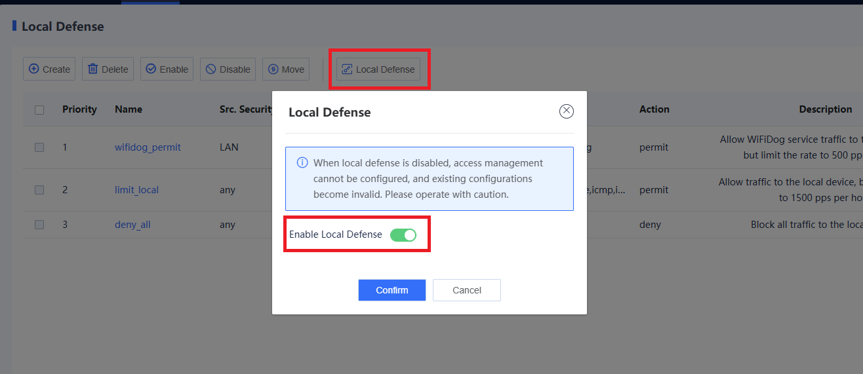Select the checkbox for limit_local row

(x=39, y=190)
